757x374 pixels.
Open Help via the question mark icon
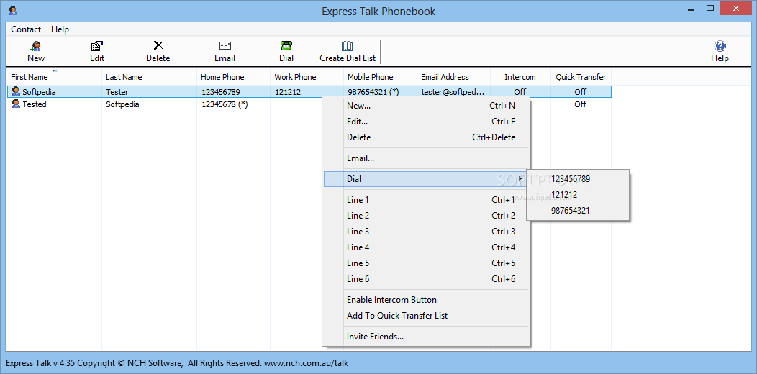pyautogui.click(x=720, y=46)
